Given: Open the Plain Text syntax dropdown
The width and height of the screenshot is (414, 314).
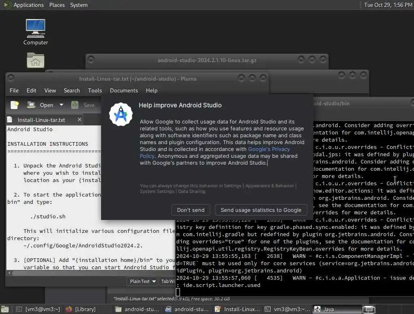Looking at the screenshot, I should point(143,281).
